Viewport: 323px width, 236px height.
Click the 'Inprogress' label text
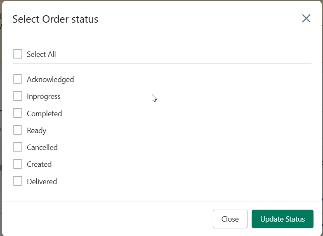coord(44,96)
